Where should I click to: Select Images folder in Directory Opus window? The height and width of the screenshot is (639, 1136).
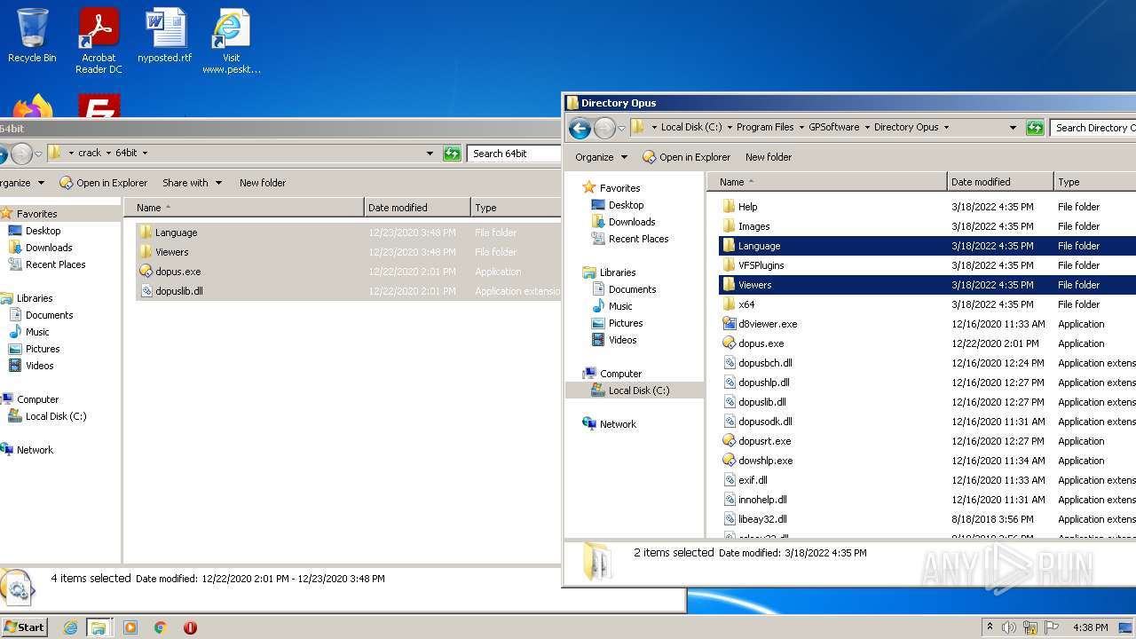tap(753, 226)
